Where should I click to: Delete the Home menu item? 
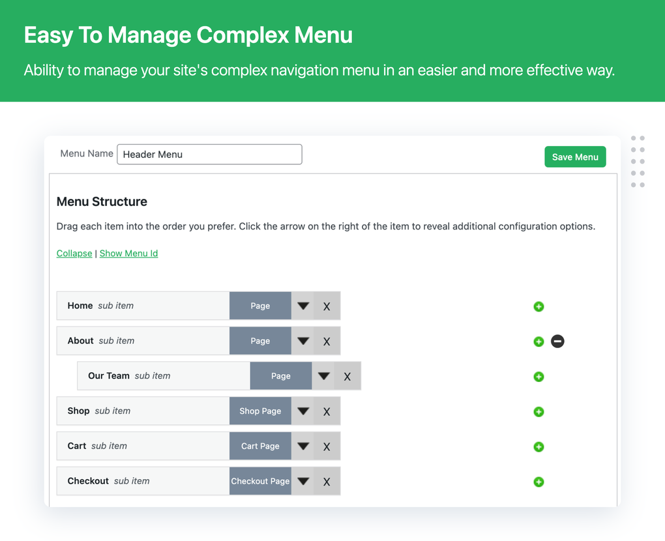[x=327, y=306]
